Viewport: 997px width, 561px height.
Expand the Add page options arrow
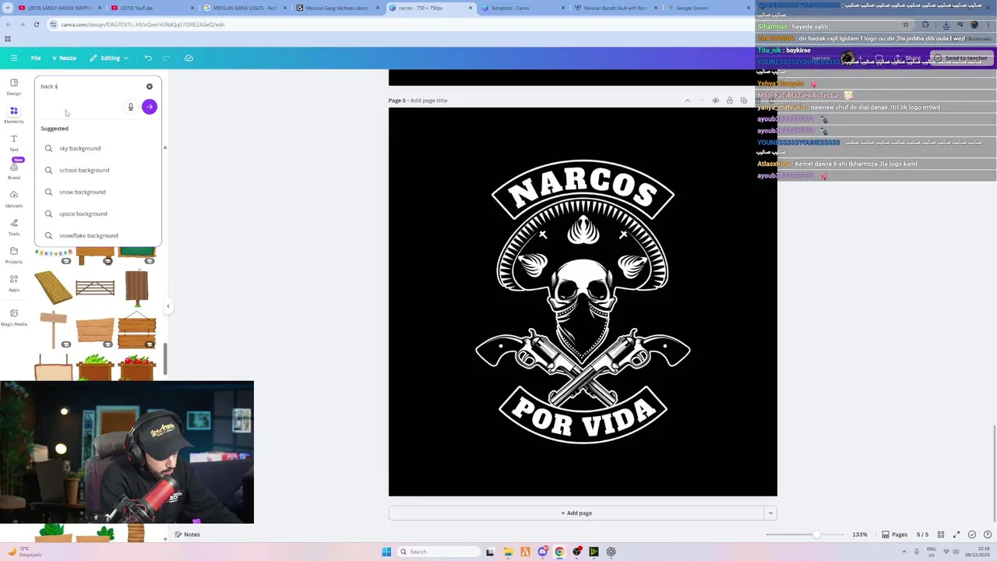770,513
